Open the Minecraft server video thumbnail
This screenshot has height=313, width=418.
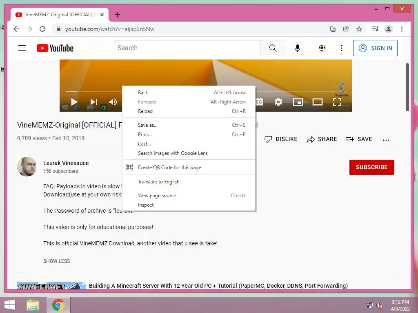pyautogui.click(x=51, y=286)
